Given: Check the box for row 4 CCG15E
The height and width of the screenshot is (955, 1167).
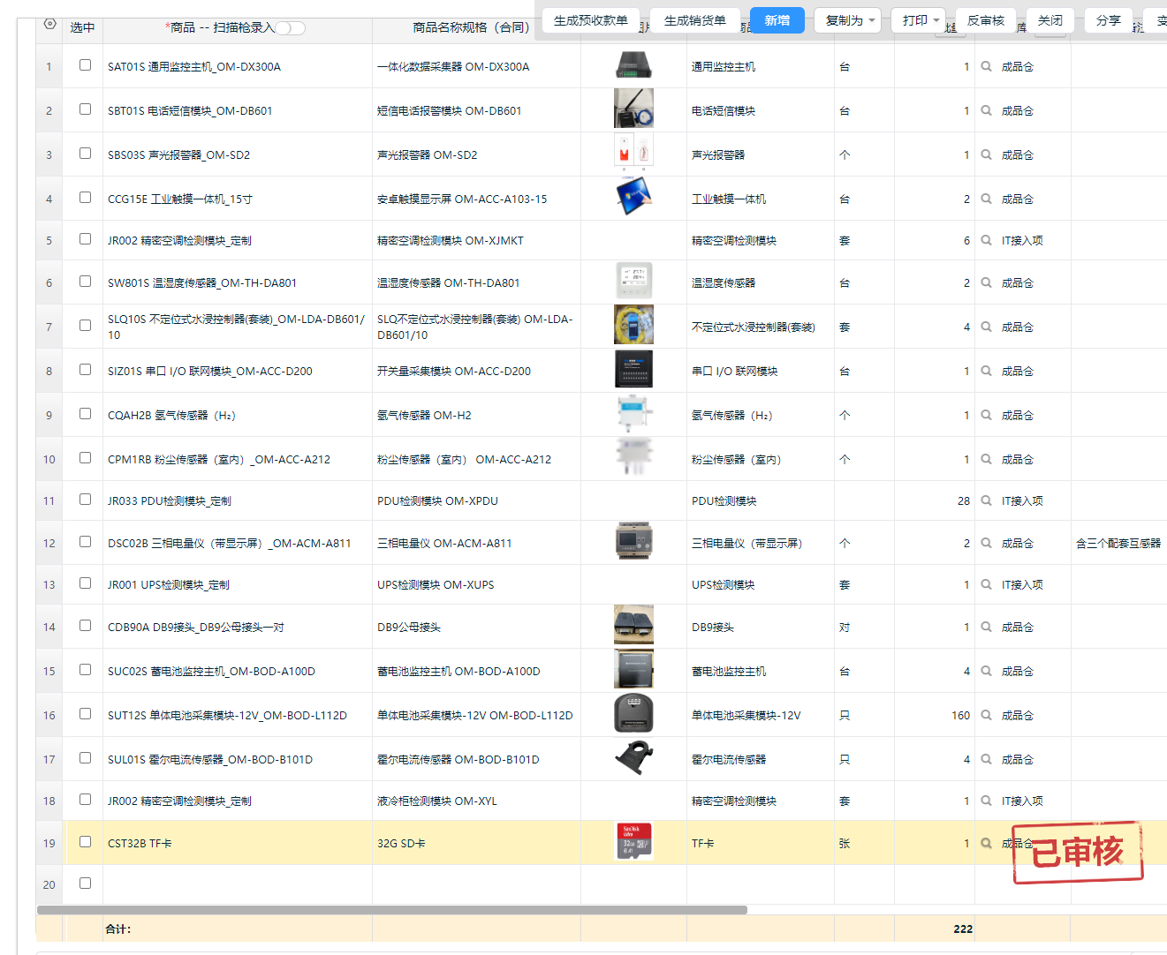Looking at the screenshot, I should (85, 198).
